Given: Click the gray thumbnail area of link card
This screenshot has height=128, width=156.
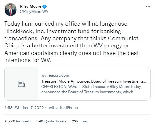Looking at the screenshot, I should (21, 83).
